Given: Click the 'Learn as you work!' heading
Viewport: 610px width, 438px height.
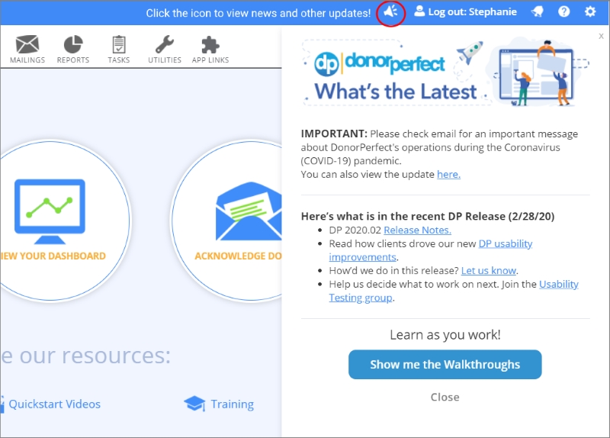Looking at the screenshot, I should [445, 335].
